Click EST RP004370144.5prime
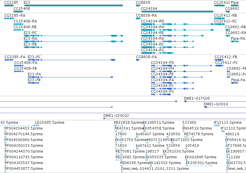The width and height of the screenshot is (246, 173). point(23,134)
